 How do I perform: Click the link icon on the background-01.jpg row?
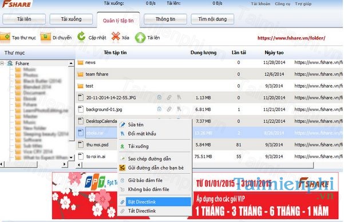click(x=169, y=109)
